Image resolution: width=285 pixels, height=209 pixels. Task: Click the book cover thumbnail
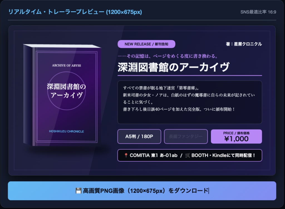coord(62,95)
